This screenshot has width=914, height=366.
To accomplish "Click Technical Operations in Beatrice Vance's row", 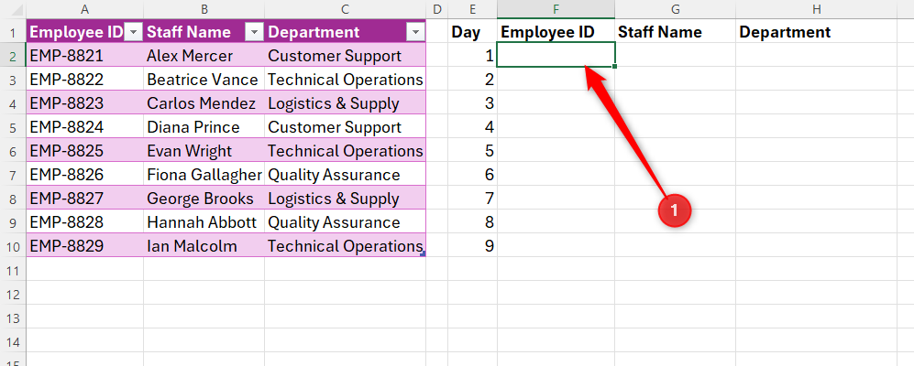I will pos(345,80).
